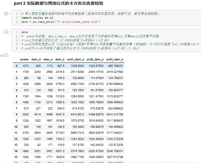Click cell 1628.06800 in row 15
This screenshot has height=163, width=201.
click(x=96, y=157)
